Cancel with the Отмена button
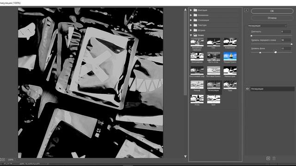The image size is (296, 166). [x=272, y=18]
